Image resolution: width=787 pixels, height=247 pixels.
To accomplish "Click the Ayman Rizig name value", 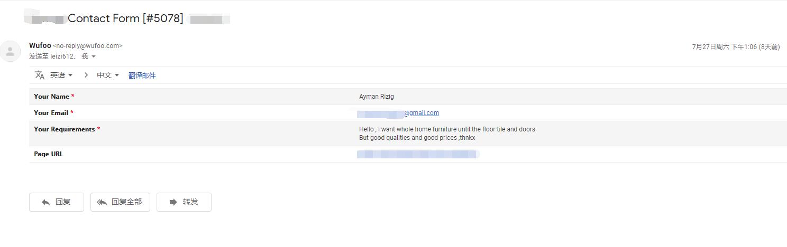I will pos(377,97).
